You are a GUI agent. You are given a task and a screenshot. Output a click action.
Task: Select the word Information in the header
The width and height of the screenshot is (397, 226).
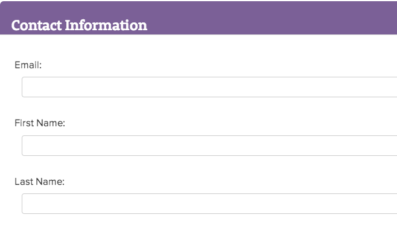pyautogui.click(x=106, y=25)
